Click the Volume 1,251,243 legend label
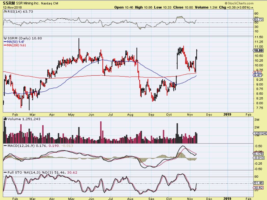Viewport: 267px width, 200px height. click(24, 119)
